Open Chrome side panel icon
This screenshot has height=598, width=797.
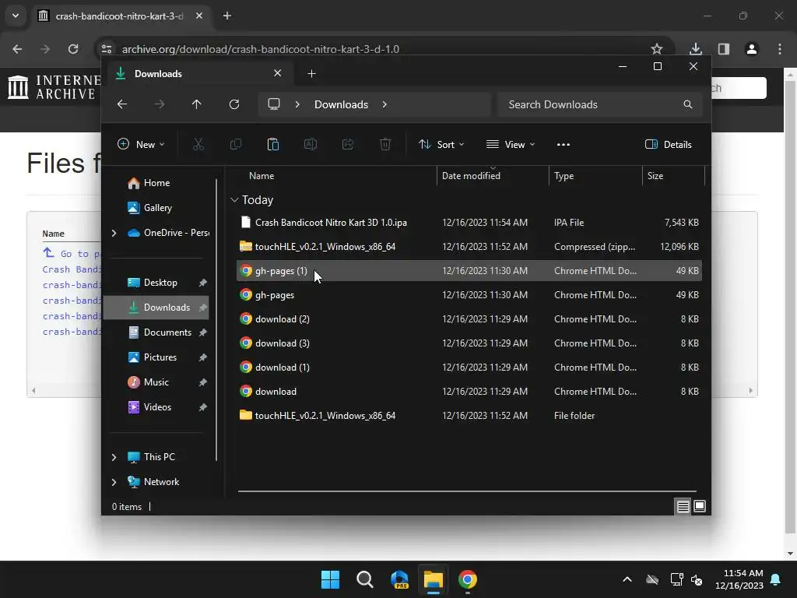point(723,49)
